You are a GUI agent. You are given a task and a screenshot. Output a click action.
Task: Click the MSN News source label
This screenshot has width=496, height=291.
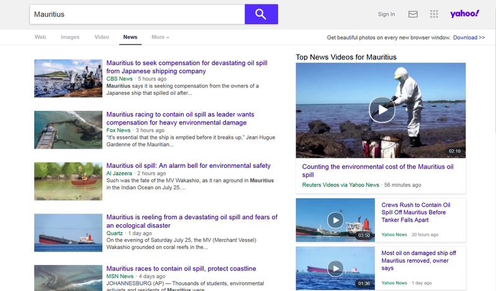120,276
